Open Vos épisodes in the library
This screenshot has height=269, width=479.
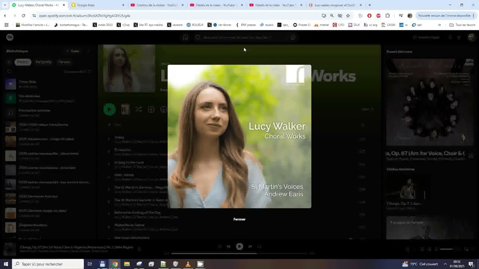click(49, 98)
